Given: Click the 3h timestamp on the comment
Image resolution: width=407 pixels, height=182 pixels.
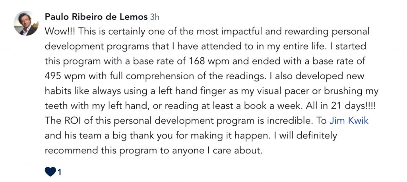Looking at the screenshot, I should (154, 17).
